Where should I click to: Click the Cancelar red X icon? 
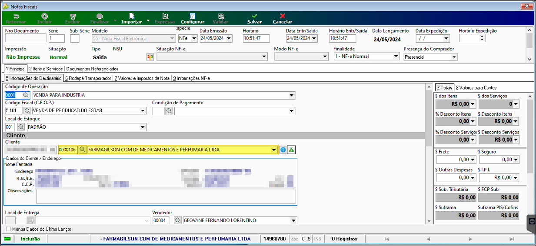283,16
